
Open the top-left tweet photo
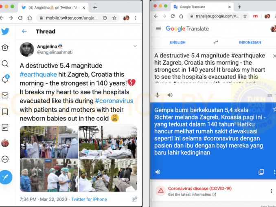pos(49,142)
